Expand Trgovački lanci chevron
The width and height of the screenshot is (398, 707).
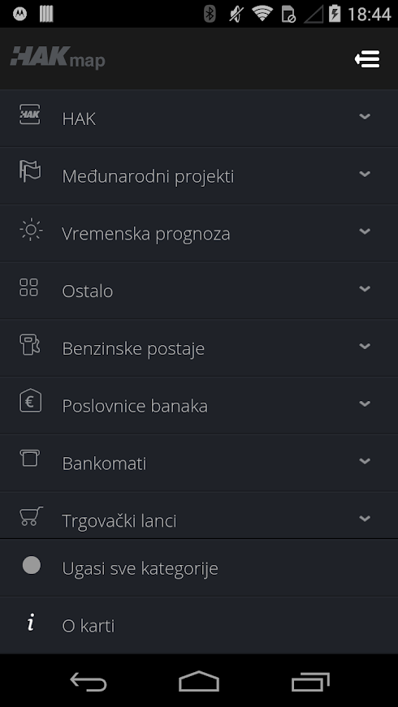coord(365,518)
